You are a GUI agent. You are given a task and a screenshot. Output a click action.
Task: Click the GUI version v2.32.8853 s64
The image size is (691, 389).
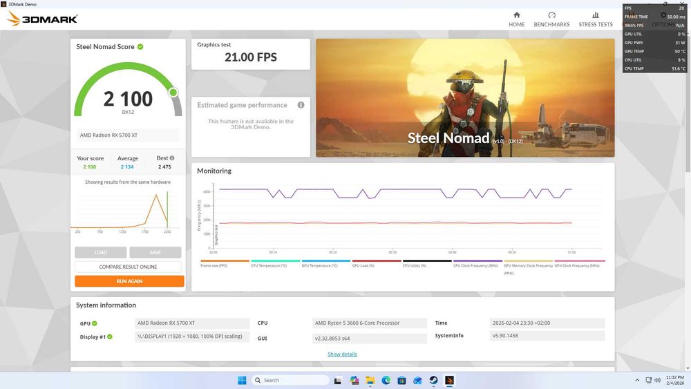[369, 339]
